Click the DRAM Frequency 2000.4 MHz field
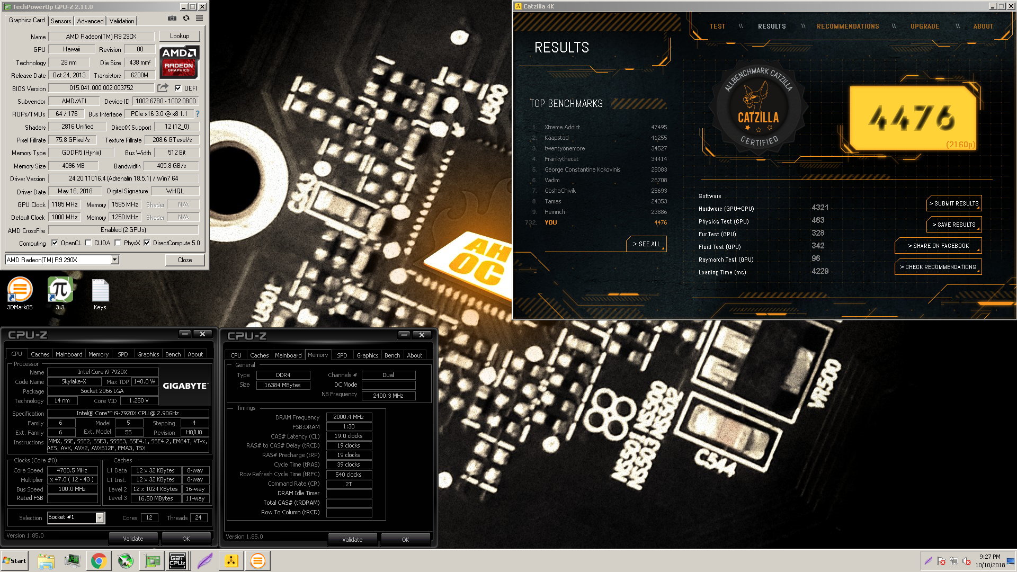This screenshot has height=572, width=1017. tap(349, 417)
